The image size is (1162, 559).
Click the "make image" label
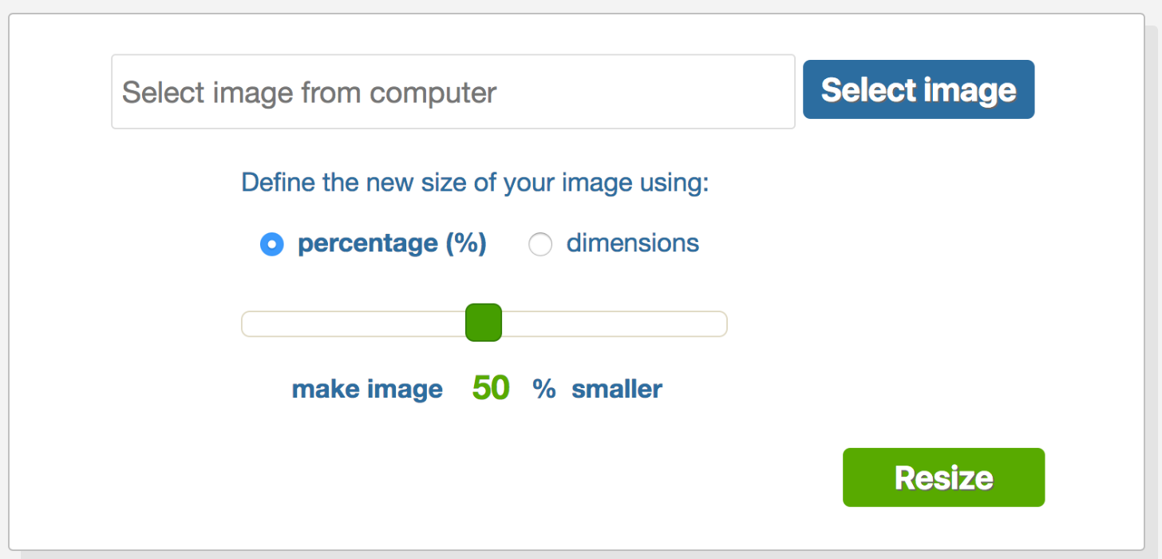pyautogui.click(x=367, y=390)
